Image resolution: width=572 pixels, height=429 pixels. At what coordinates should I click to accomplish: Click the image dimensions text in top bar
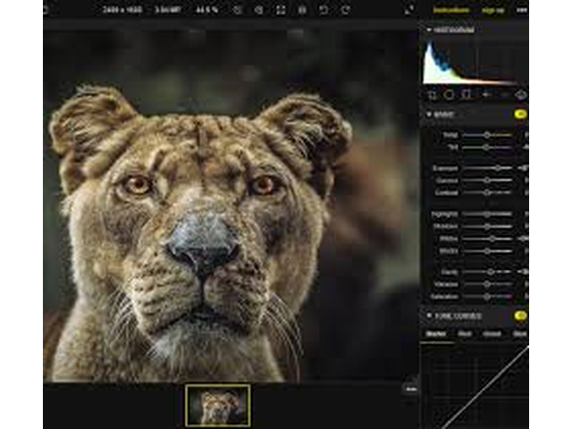coord(122,10)
